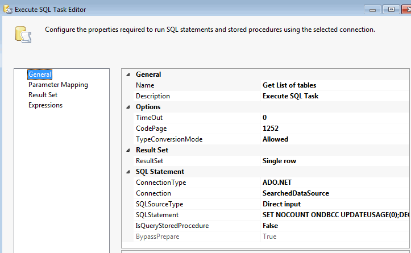Open the Connection value SearchedDataSource
Image resolution: width=411 pixels, height=253 pixels.
[335, 193]
